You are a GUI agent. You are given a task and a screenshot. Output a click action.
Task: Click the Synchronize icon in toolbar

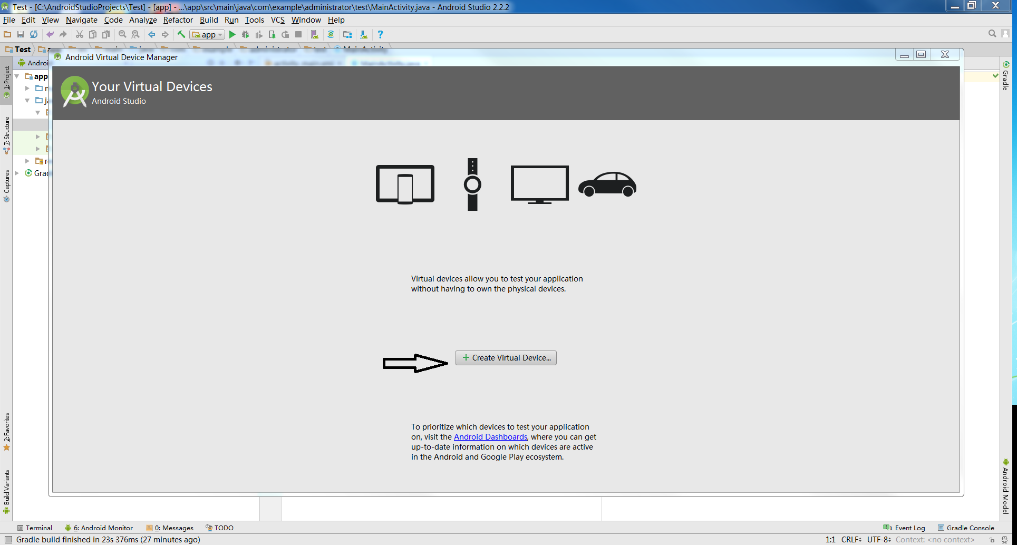tap(34, 34)
